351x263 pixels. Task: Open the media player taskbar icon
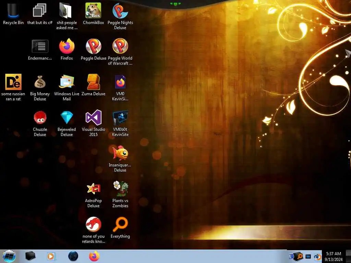click(x=51, y=256)
